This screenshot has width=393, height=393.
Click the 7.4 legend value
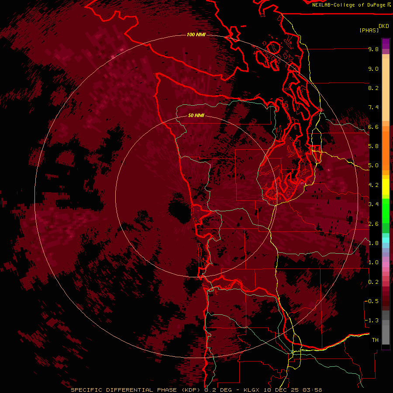(373, 107)
